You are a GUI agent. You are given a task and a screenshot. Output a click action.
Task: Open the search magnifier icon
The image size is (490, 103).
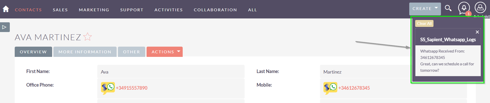click(448, 8)
